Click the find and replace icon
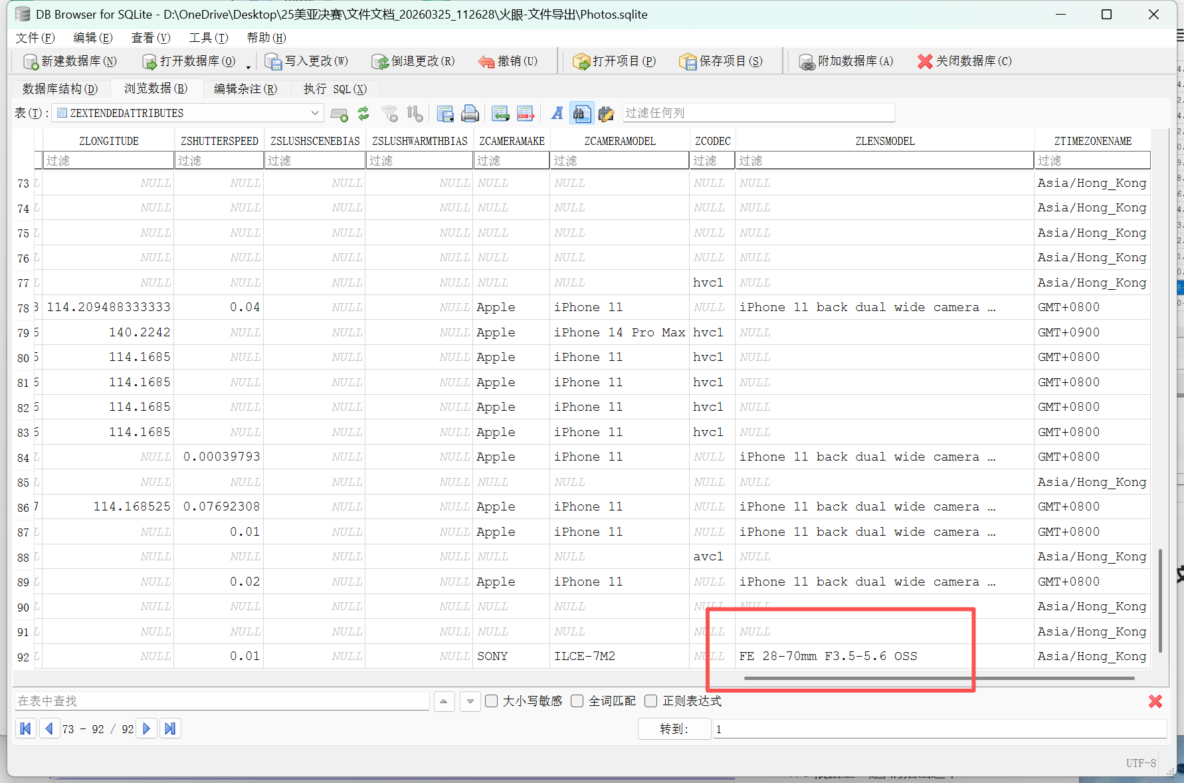 tap(606, 114)
